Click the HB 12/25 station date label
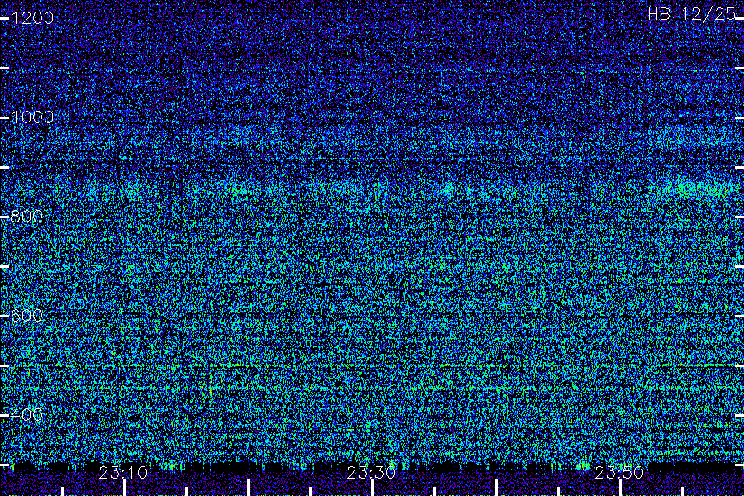 coord(692,14)
